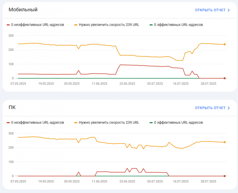Image resolution: width=238 pixels, height=193 pixels.
Task: Click date 07.05.2025 on ПК chart axis
Action: click(x=18, y=181)
